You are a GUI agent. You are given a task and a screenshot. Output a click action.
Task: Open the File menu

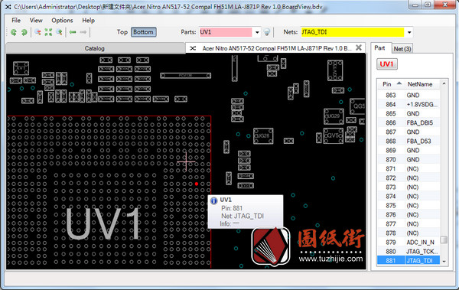pyautogui.click(x=16, y=20)
